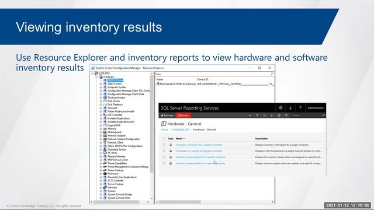Viewport: 374px width, 210px height.
Task: Click the Processor tree icon
Action: coord(105,174)
